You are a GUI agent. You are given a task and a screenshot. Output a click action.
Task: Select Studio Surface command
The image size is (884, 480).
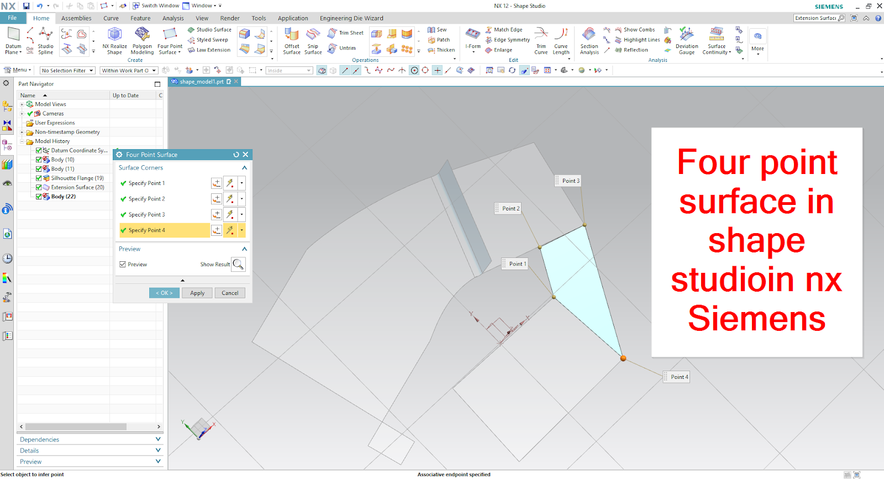[x=209, y=30]
